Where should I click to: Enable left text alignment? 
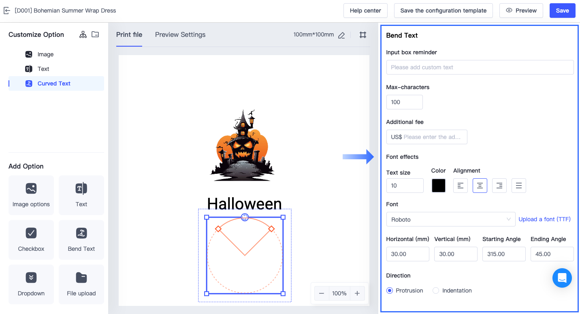click(460, 185)
